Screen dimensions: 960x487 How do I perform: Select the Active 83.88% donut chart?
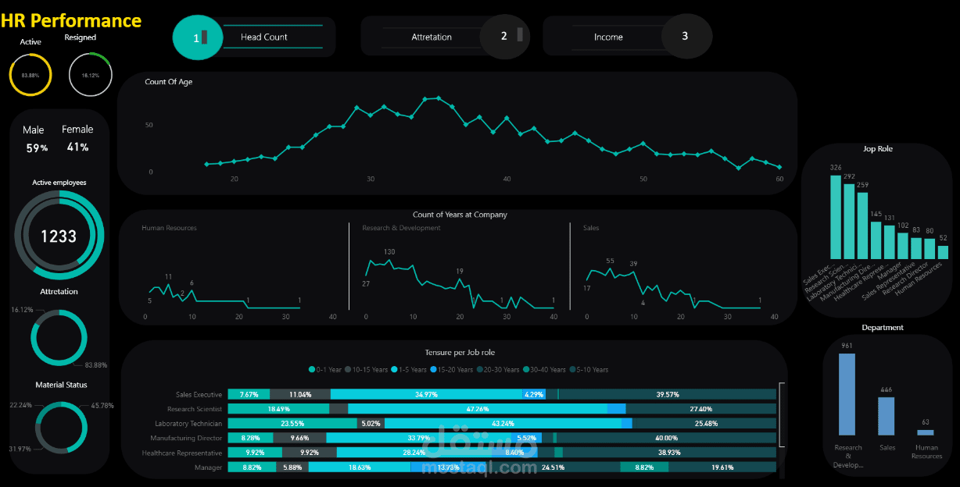coord(30,75)
